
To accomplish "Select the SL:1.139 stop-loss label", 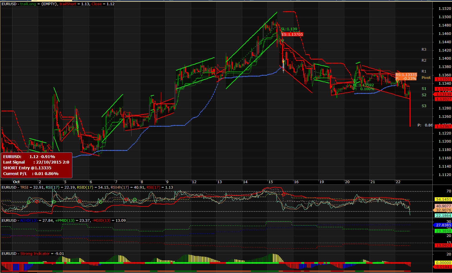I will pyautogui.click(x=289, y=29).
